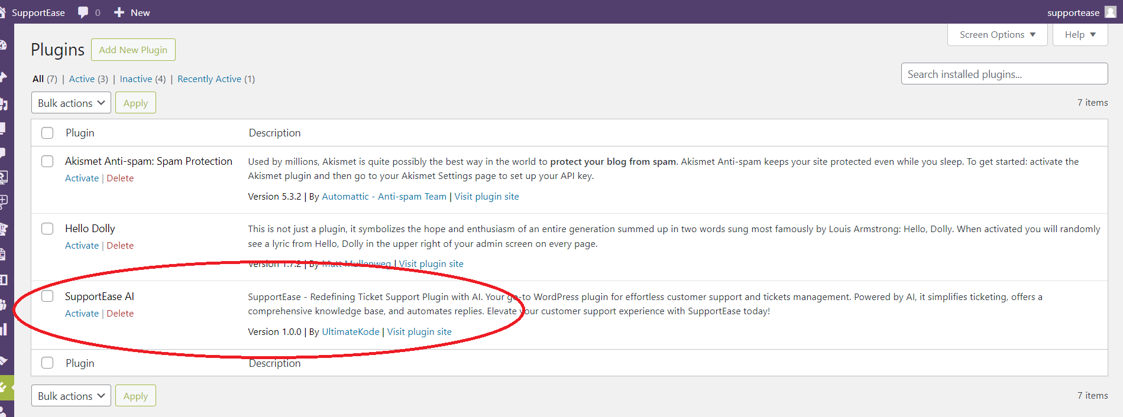The width and height of the screenshot is (1123, 417).
Task: Expand the Screen Options panel
Action: 997,35
